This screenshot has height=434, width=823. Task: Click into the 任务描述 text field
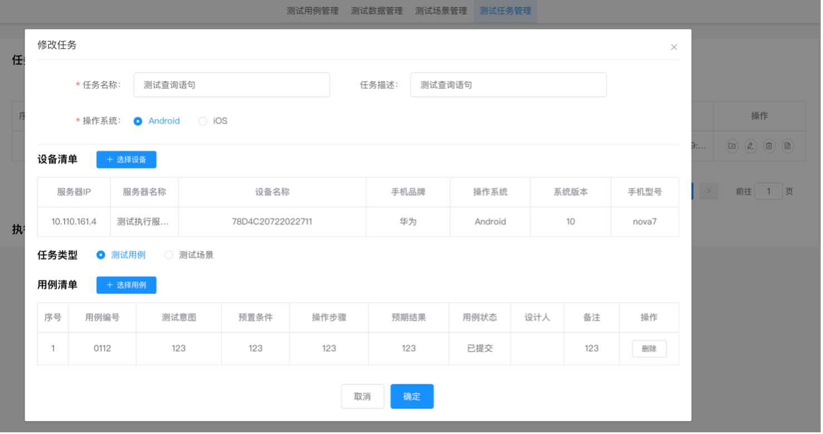508,85
